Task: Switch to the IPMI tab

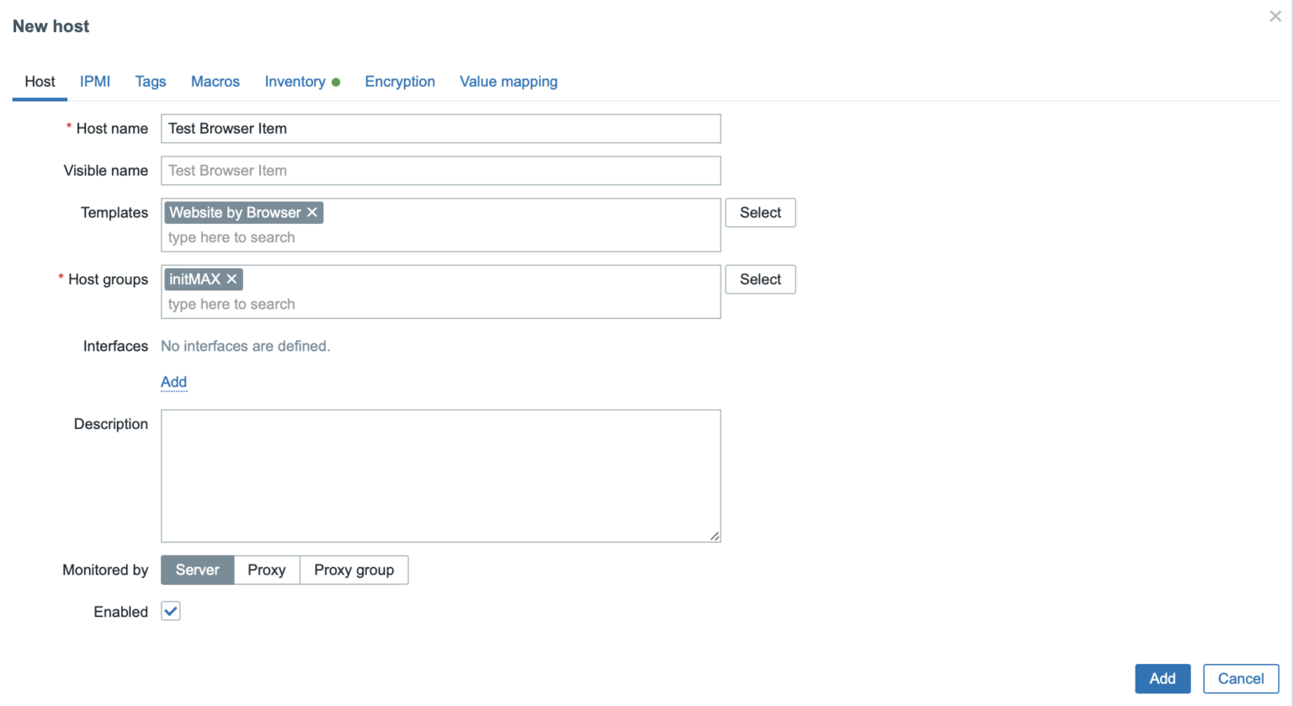Action: click(x=94, y=81)
